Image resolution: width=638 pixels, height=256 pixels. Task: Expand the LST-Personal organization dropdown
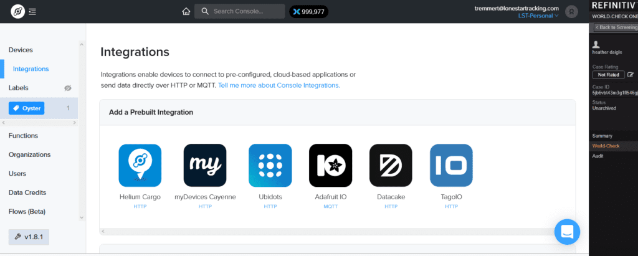(x=538, y=16)
